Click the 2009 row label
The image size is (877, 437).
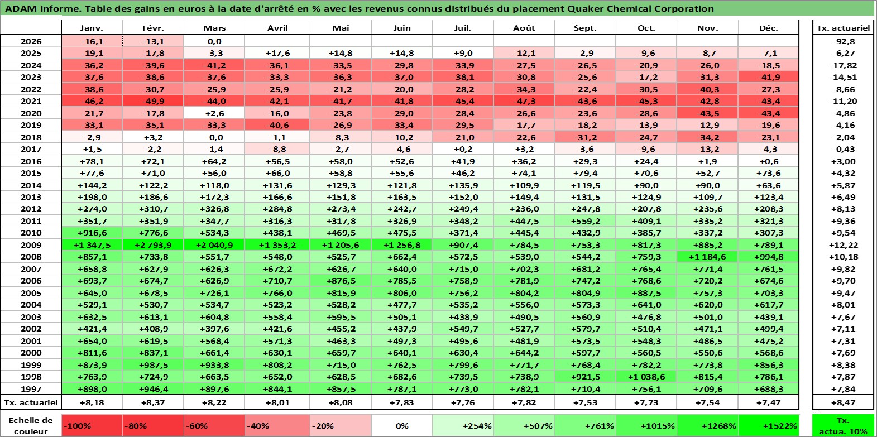31,245
